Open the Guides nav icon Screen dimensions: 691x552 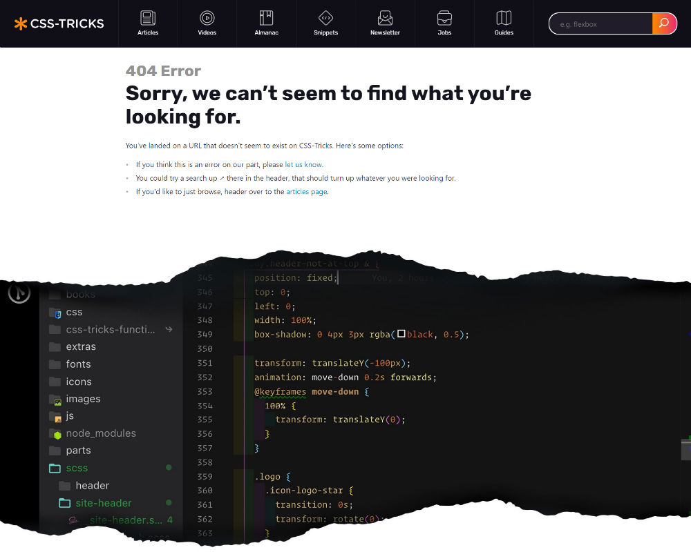pyautogui.click(x=504, y=18)
